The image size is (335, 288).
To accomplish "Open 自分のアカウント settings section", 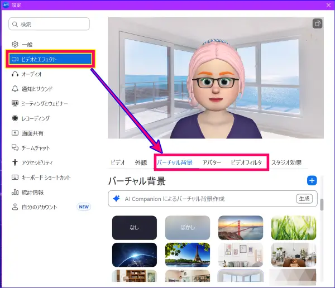I will (39, 207).
